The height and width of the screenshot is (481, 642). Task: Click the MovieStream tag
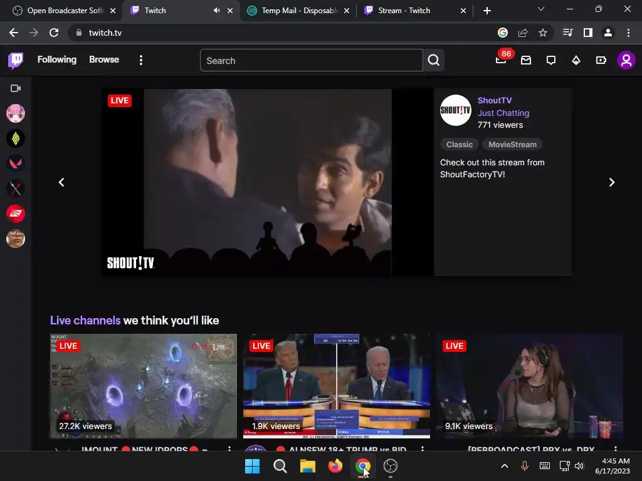point(512,145)
